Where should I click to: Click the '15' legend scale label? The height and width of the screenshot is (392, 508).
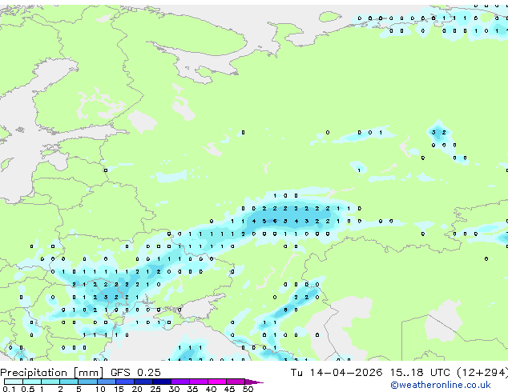(119, 389)
